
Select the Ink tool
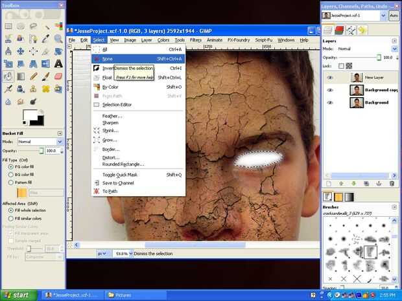point(21,89)
